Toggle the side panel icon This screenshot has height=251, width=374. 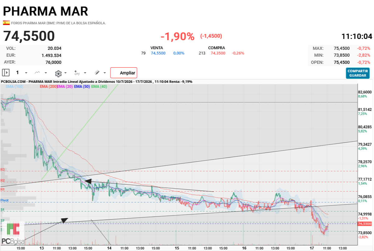point(6,73)
